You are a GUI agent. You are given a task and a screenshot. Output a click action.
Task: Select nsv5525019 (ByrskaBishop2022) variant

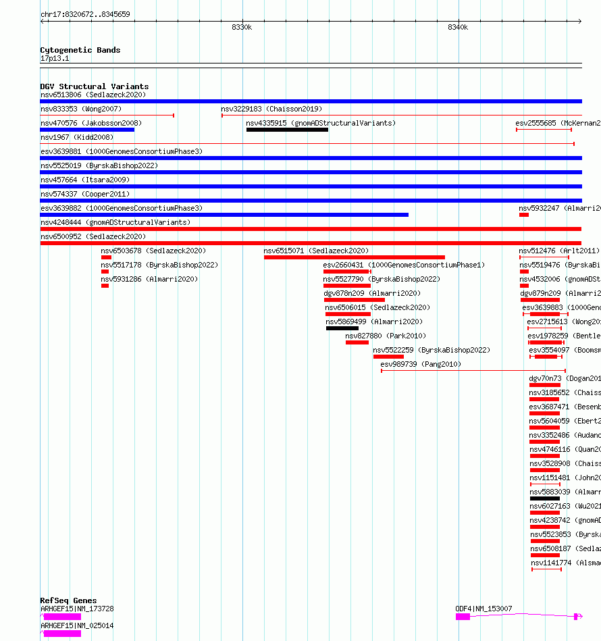(x=99, y=165)
